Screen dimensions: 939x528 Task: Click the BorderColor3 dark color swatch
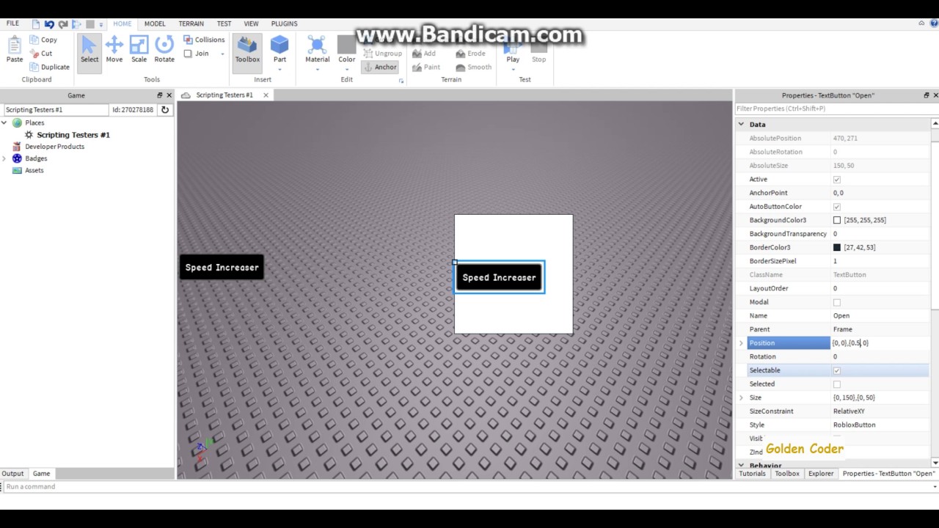click(x=837, y=248)
